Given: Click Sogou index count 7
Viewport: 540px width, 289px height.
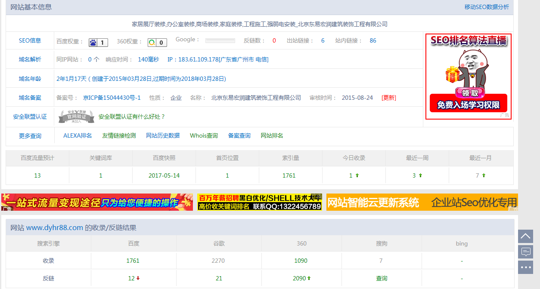Looking at the screenshot, I should pos(381,261).
